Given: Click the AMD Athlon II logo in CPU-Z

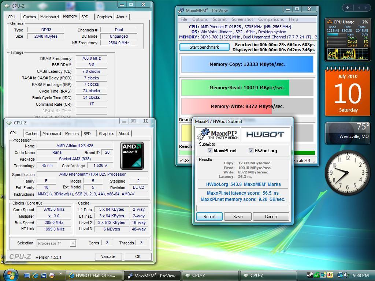Looking at the screenshot, I should (132, 156).
